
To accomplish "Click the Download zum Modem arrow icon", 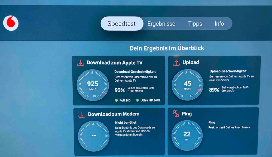I will click(x=82, y=115).
